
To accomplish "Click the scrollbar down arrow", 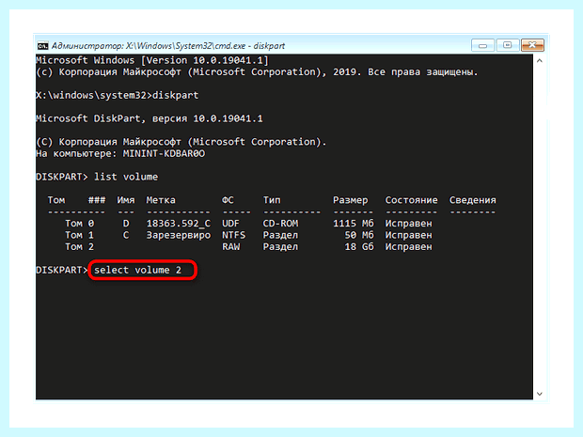I will 540,394.
